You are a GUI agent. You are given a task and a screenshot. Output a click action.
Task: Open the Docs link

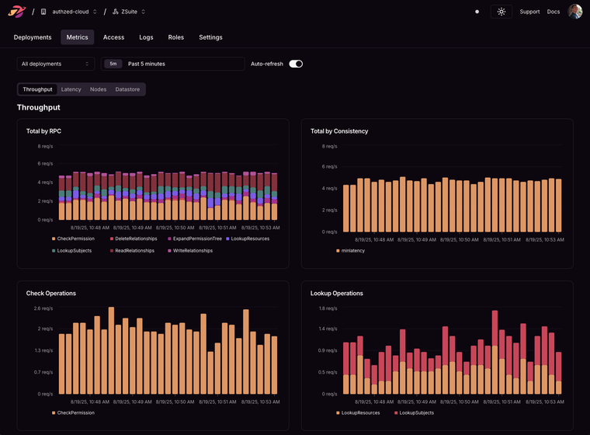(553, 12)
